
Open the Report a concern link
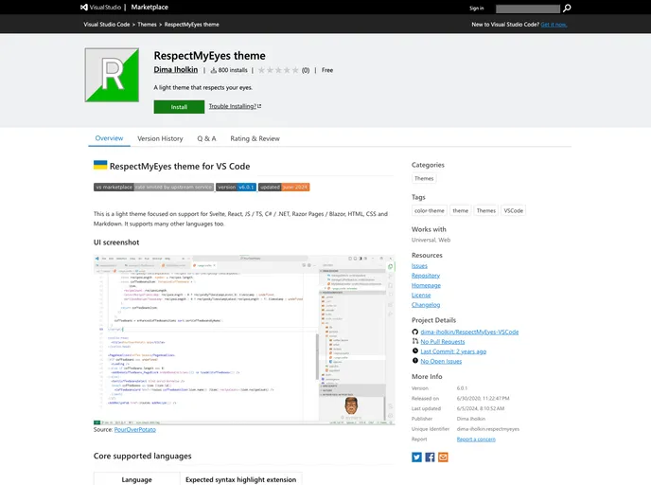click(x=476, y=440)
